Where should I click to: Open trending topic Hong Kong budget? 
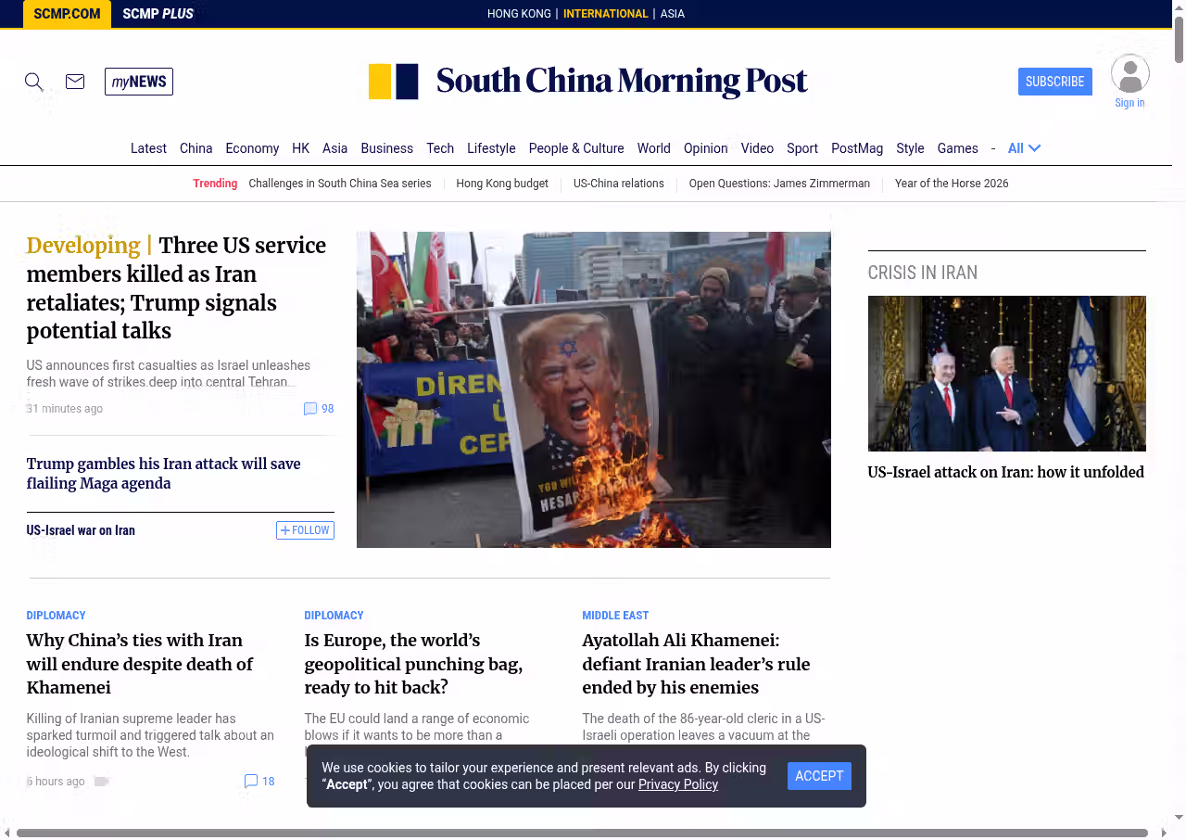coord(502,184)
